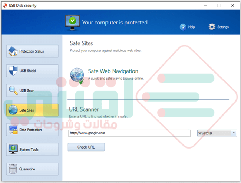Open the Quarantine section

(x=32, y=169)
